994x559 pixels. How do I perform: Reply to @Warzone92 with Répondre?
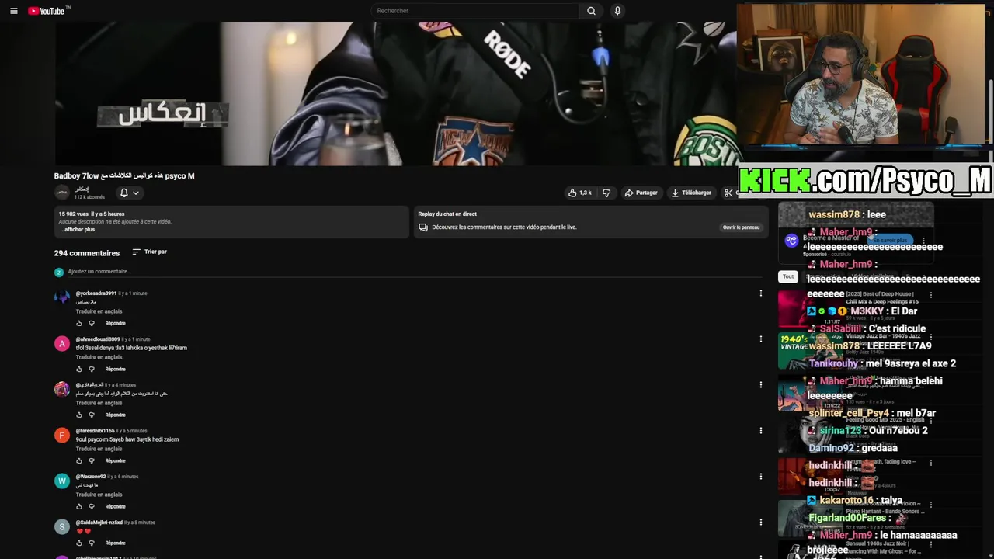point(115,506)
